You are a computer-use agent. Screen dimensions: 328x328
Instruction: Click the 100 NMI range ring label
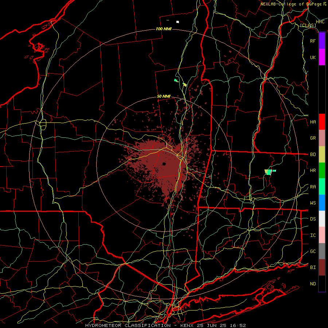[x=164, y=29]
